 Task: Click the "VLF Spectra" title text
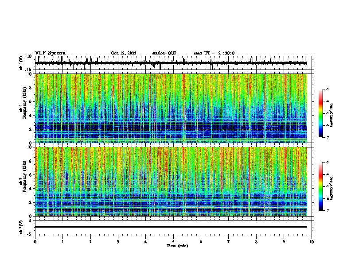pyautogui.click(x=50, y=53)
